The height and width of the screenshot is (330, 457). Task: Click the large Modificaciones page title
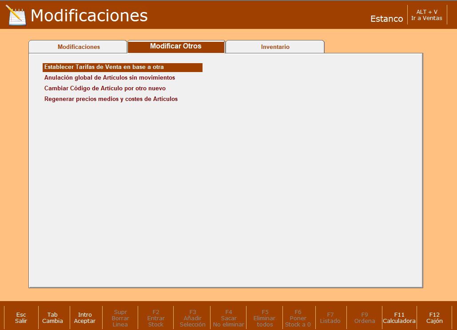point(89,16)
